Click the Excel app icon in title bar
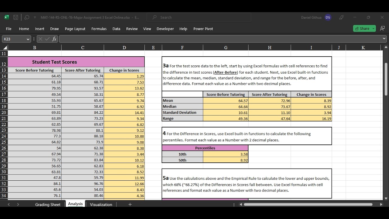 click(x=7, y=17)
